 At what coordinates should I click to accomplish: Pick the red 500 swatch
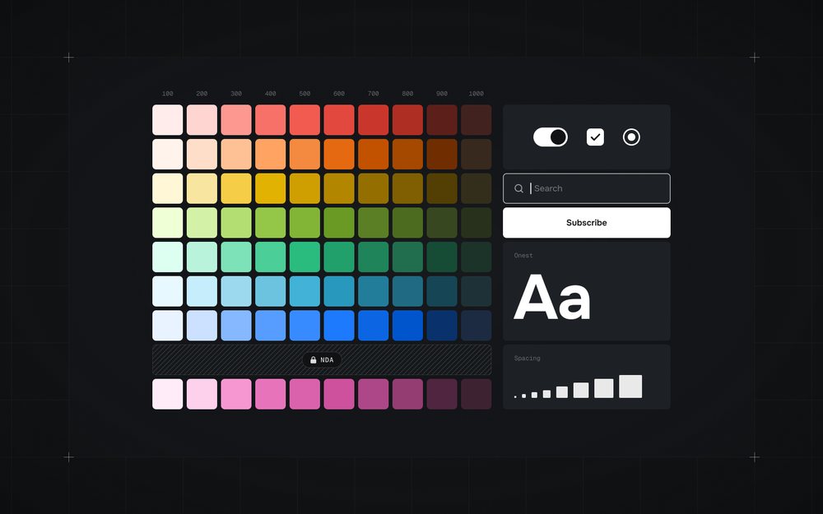pyautogui.click(x=305, y=119)
